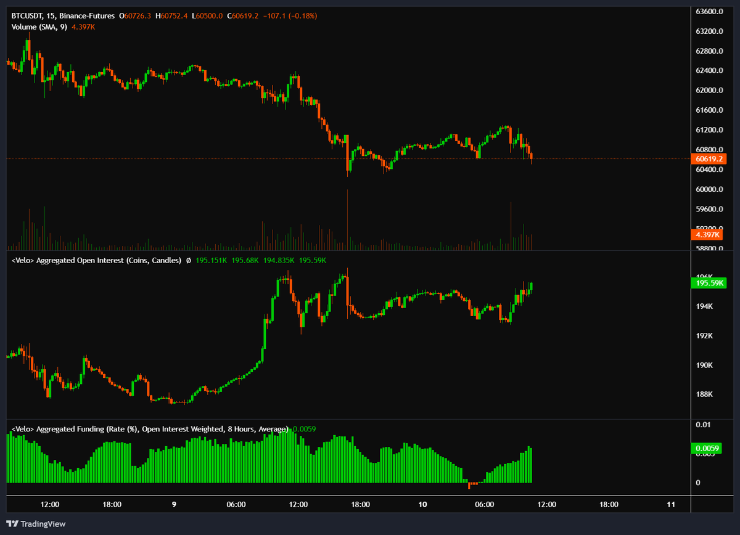Select the open interest value 195.68K
The height and width of the screenshot is (535, 740).
point(245,261)
